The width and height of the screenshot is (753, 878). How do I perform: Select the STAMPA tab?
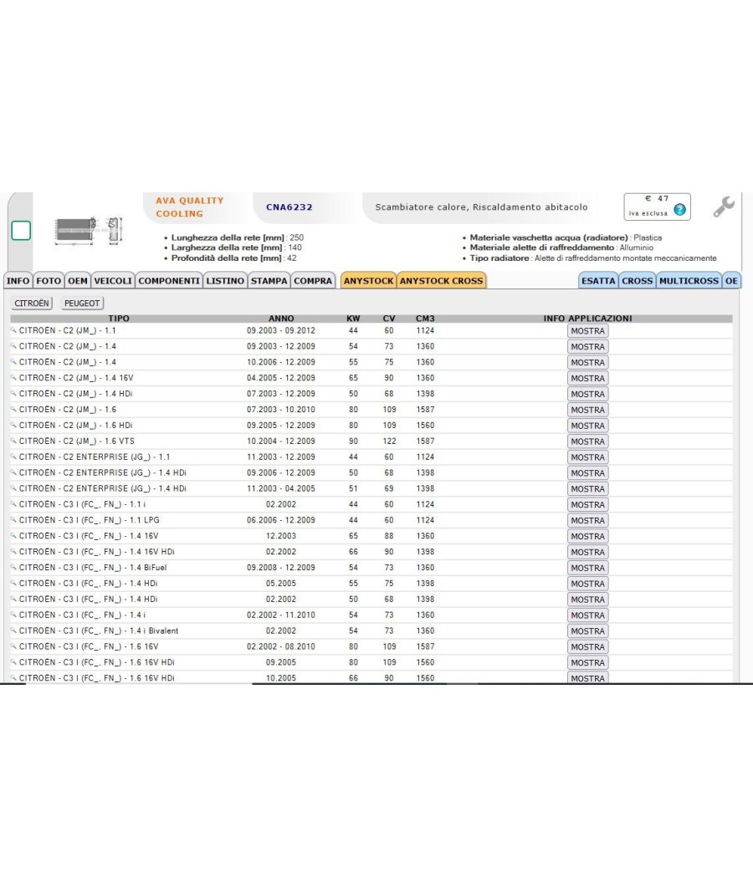(269, 280)
